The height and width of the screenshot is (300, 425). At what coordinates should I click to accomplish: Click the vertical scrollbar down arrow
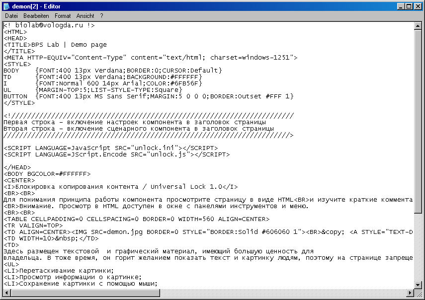point(418,285)
